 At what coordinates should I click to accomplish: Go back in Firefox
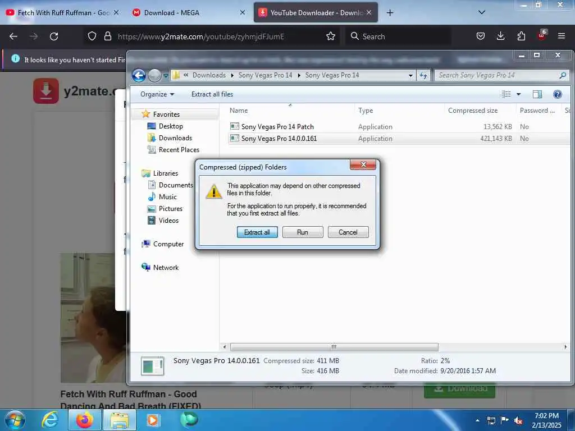[x=13, y=36]
